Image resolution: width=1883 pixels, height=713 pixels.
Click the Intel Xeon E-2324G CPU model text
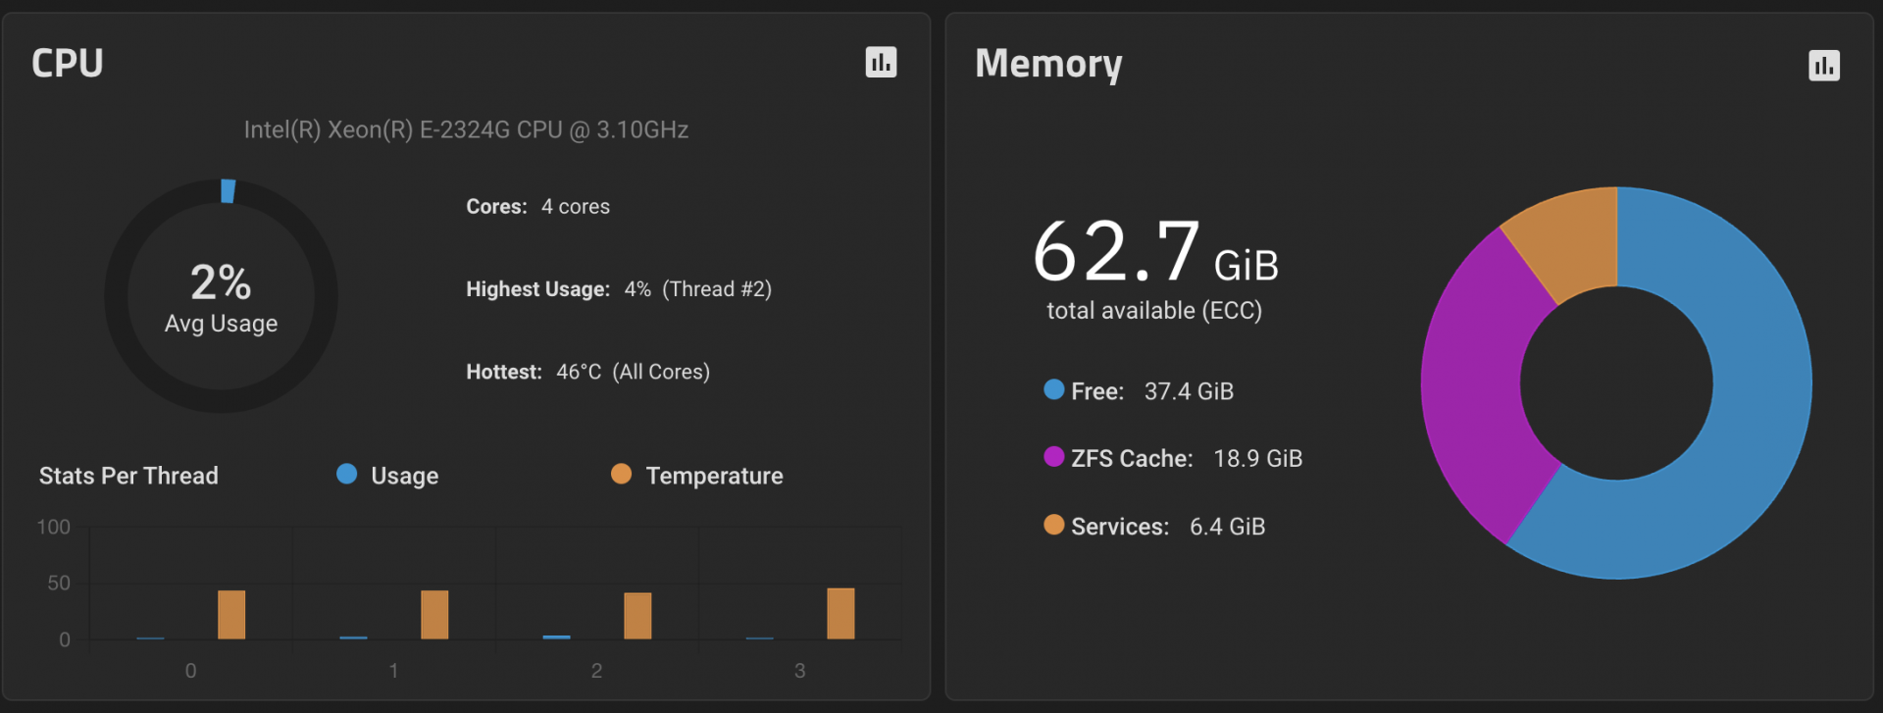pyautogui.click(x=466, y=129)
